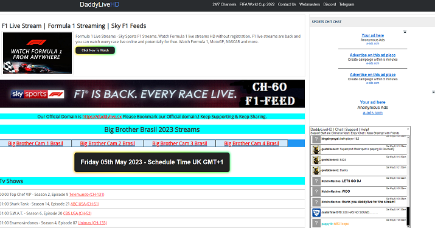Open the daddylive.sx official domain link
This screenshot has width=435, height=228.
point(102,117)
